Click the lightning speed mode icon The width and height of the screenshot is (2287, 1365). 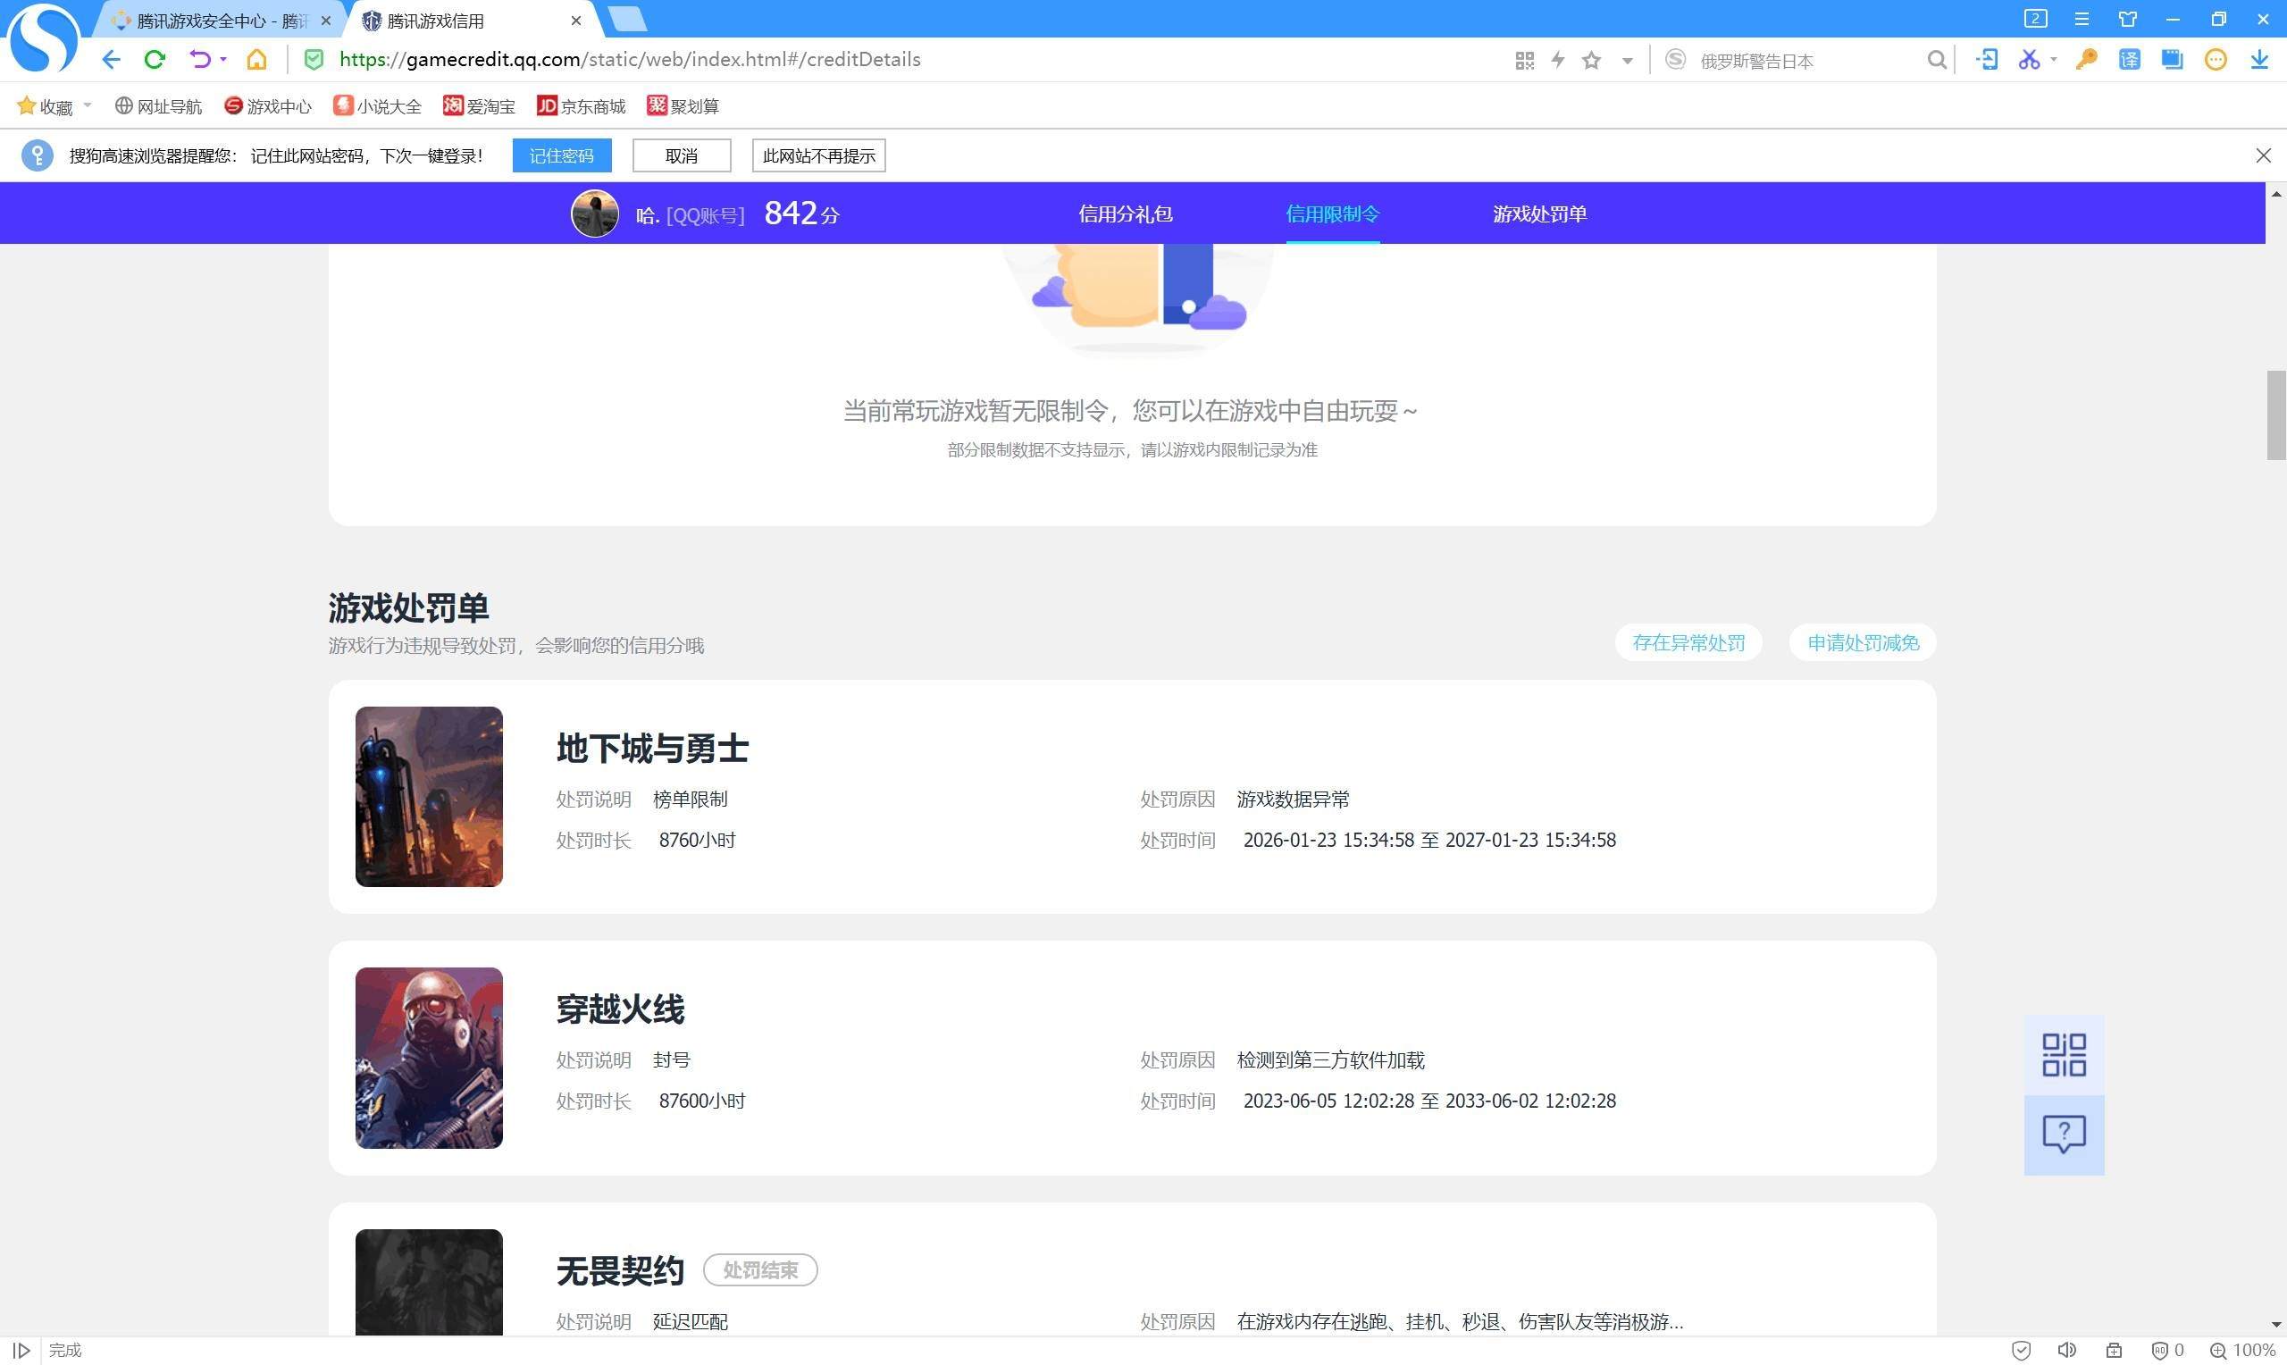1558,61
